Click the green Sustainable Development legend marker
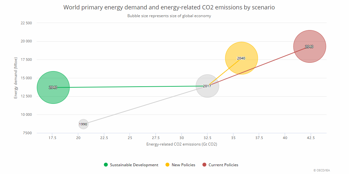349x174 pixels. click(x=106, y=165)
